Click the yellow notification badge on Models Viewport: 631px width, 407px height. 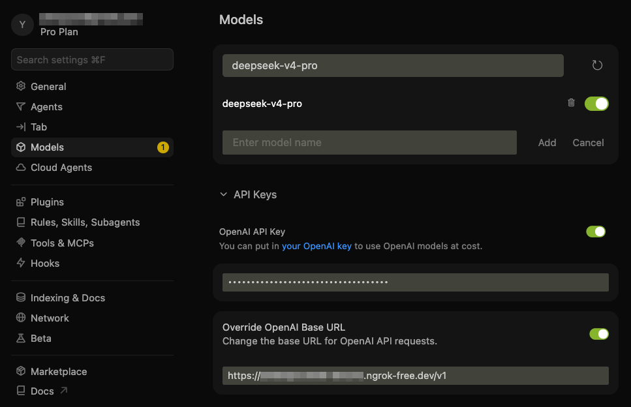[x=163, y=147]
